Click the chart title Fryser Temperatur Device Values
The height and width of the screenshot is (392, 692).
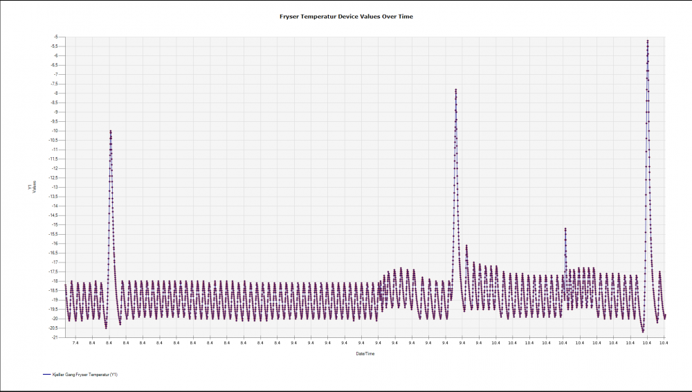point(345,17)
